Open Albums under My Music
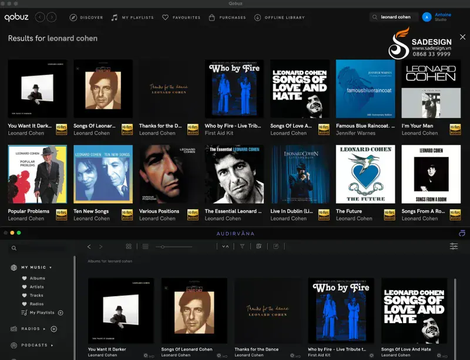Screen dimensions: 470x360 (x=37, y=279)
